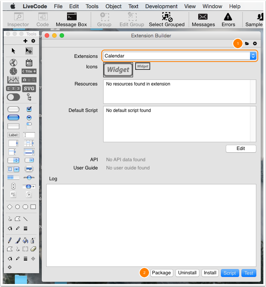Click the blue Script button

click(230, 273)
